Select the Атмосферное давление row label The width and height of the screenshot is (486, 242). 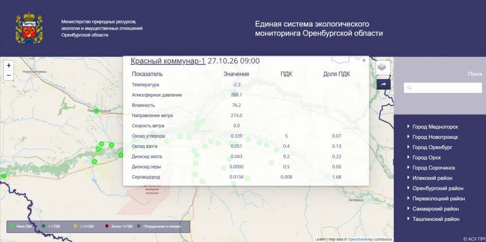coord(157,95)
